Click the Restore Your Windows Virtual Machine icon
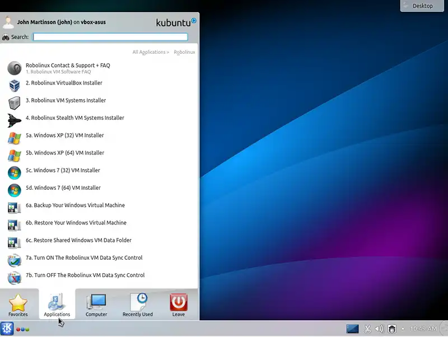This screenshot has width=448, height=337. coord(15,226)
